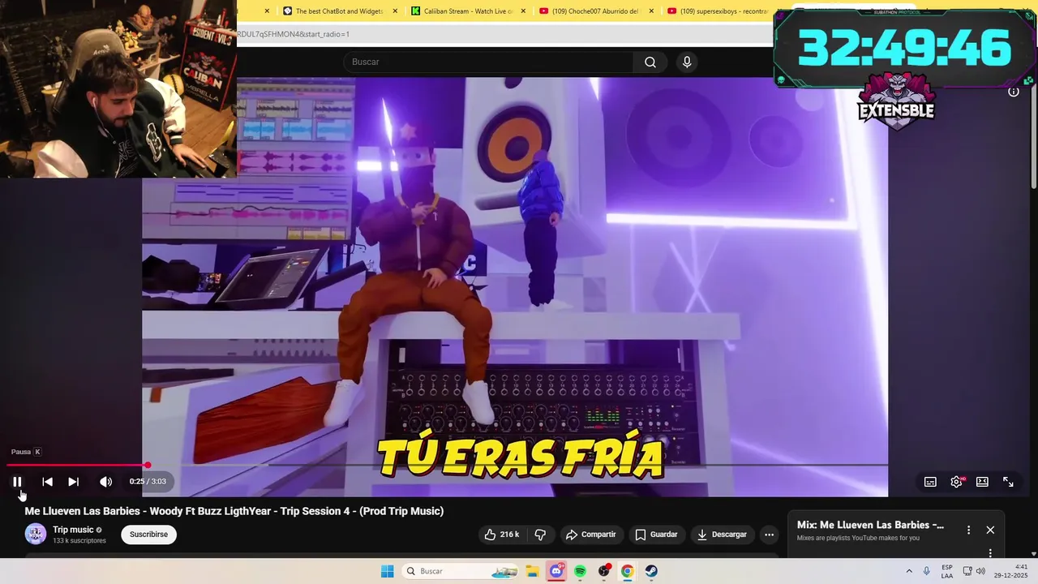Screen dimensions: 1038x584
Task: Mute the video volume speaker icon
Action: (105, 482)
